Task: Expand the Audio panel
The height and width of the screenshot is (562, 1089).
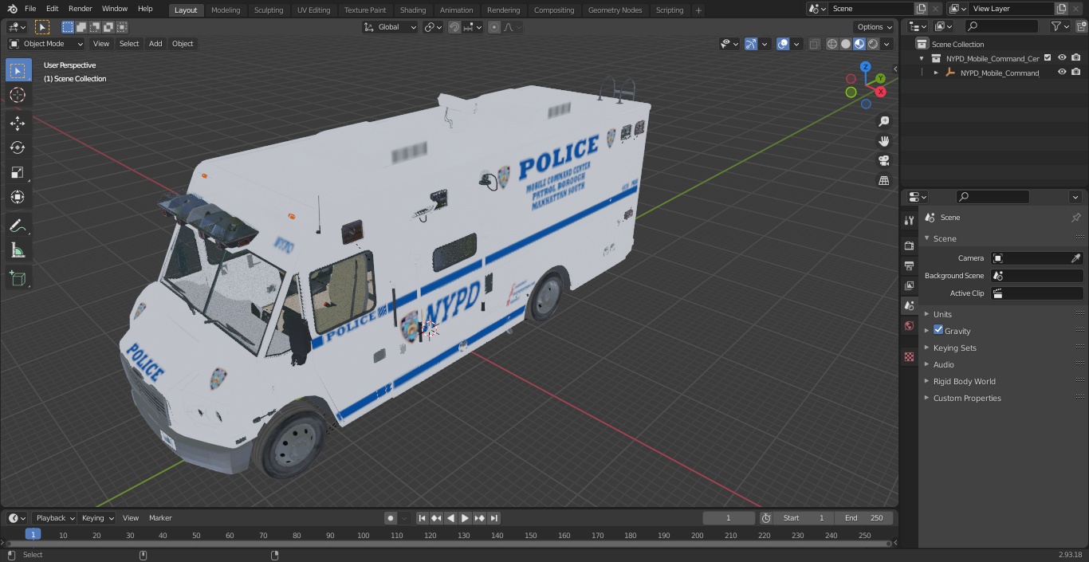Action: [x=944, y=364]
